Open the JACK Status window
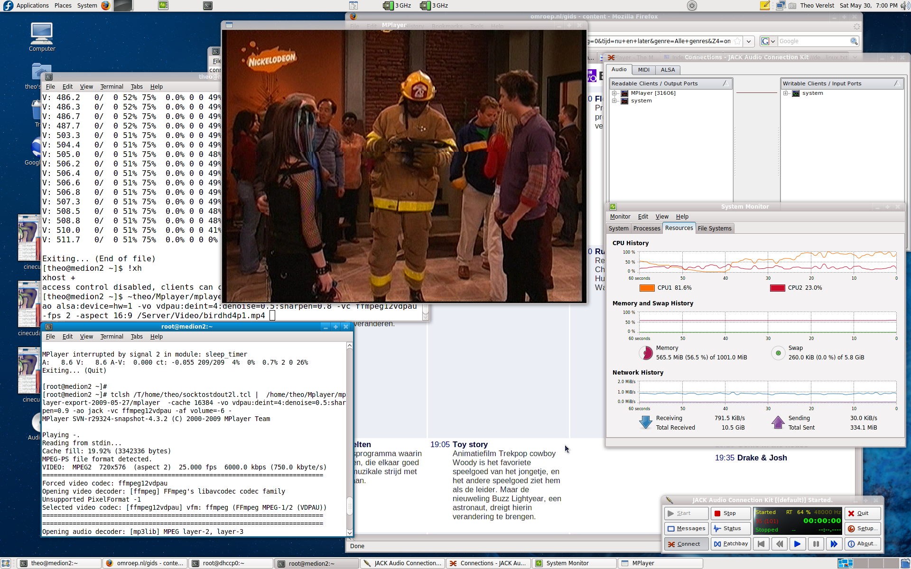Screen dimensions: 911x569 pyautogui.click(x=731, y=528)
